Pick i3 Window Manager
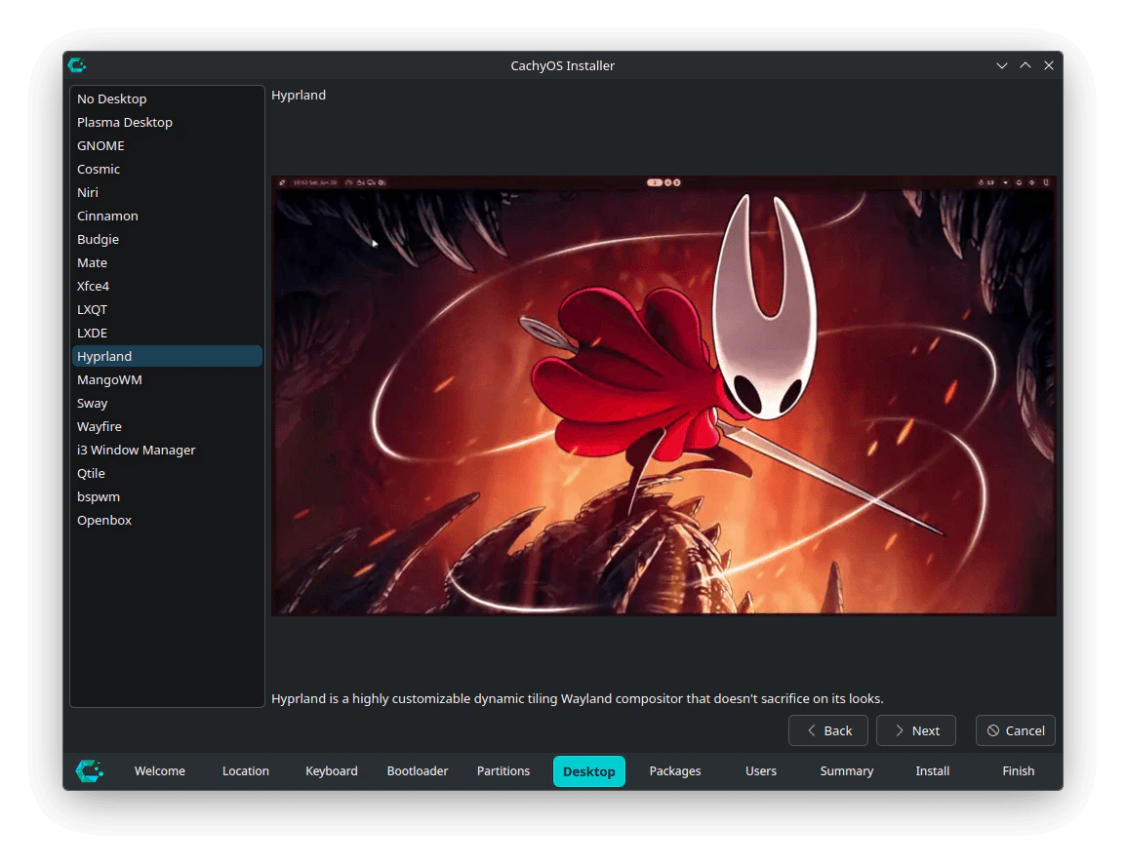Viewport: 1126px width, 865px height. [x=167, y=451]
